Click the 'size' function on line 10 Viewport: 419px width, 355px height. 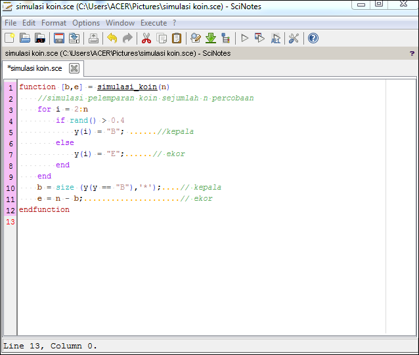[x=65, y=188]
